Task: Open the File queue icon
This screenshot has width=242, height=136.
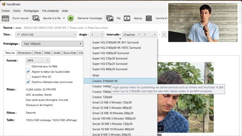Action: click(110, 18)
